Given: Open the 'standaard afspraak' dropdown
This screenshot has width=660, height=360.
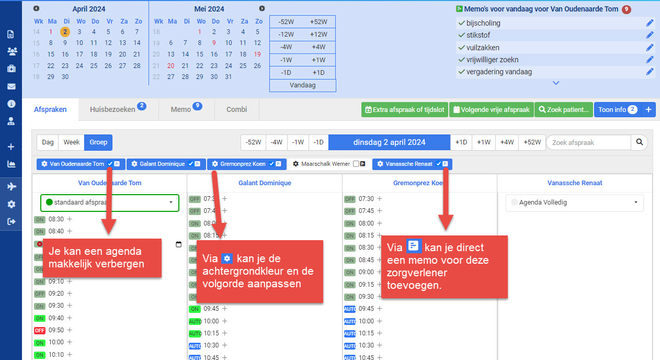Looking at the screenshot, I should pyautogui.click(x=109, y=203).
